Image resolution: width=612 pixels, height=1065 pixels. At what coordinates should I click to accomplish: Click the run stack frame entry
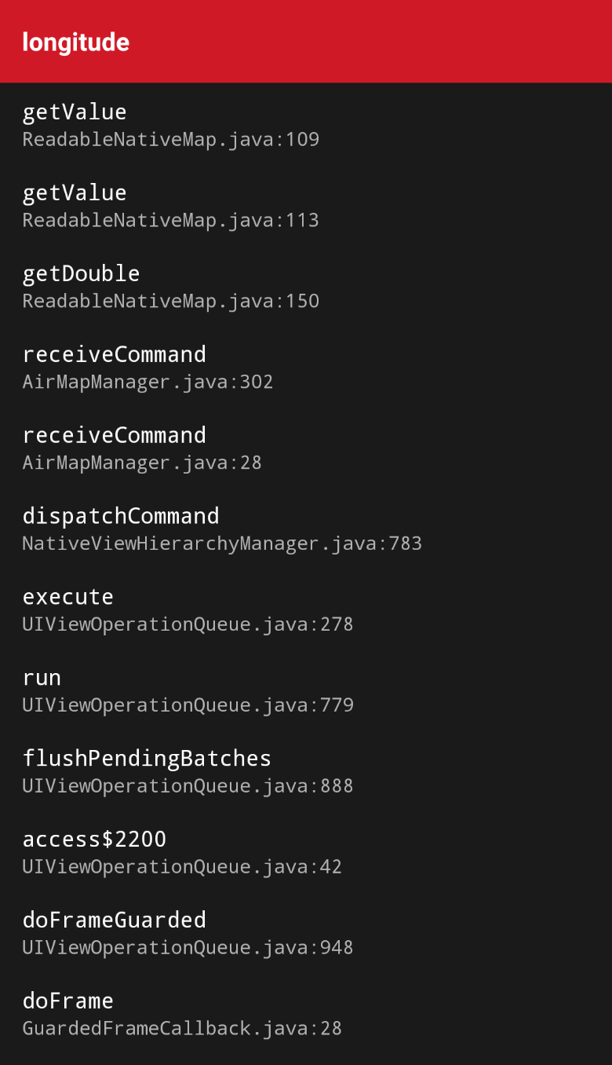42,678
